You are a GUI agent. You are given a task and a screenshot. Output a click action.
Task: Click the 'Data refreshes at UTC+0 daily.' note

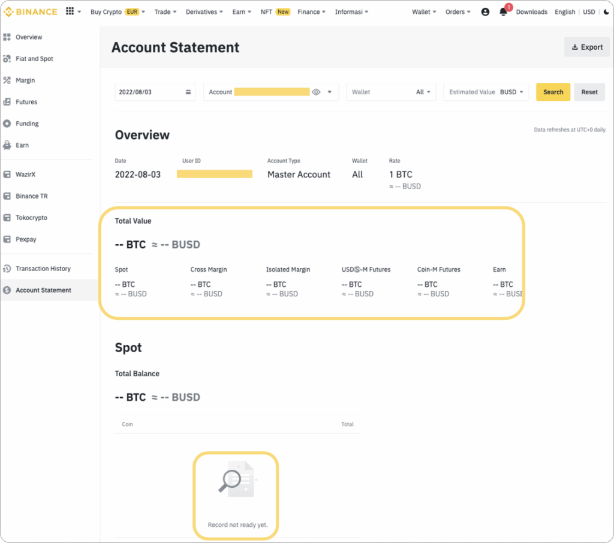[570, 130]
